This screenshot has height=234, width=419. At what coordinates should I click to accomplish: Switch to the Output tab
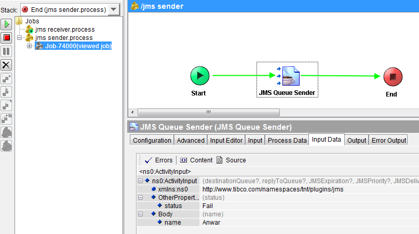pos(357,140)
